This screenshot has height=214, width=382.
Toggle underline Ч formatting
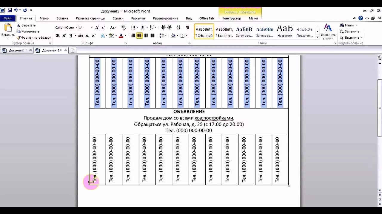tap(71, 36)
